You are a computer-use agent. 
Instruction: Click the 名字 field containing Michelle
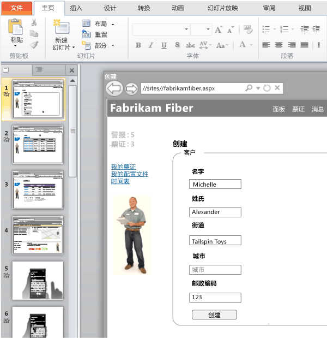point(215,184)
